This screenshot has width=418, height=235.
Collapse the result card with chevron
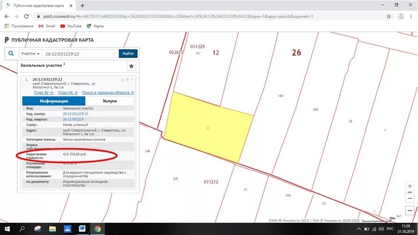(132, 79)
